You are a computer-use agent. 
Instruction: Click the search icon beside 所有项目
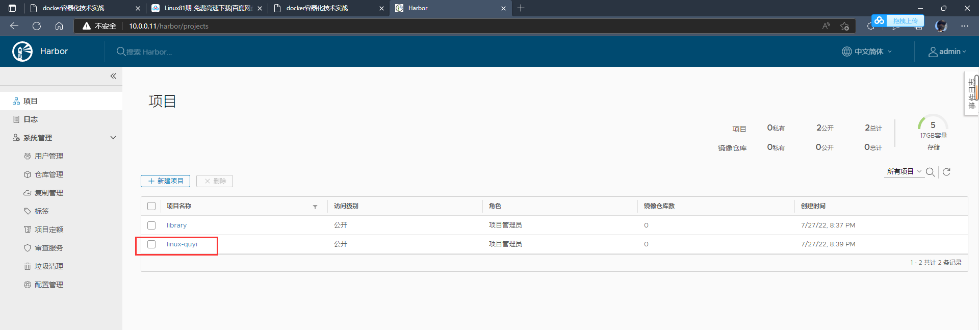tap(930, 172)
